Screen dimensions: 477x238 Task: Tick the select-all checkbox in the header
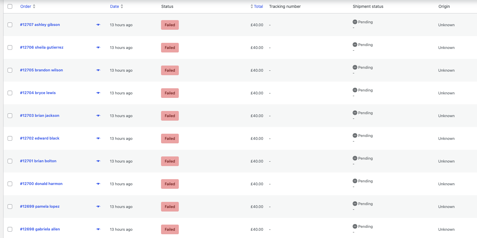tap(10, 6)
